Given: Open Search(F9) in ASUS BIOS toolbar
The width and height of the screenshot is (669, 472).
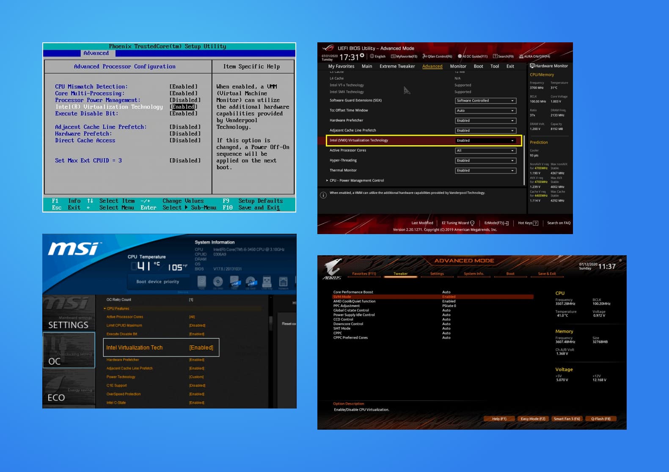Looking at the screenshot, I should [503, 56].
